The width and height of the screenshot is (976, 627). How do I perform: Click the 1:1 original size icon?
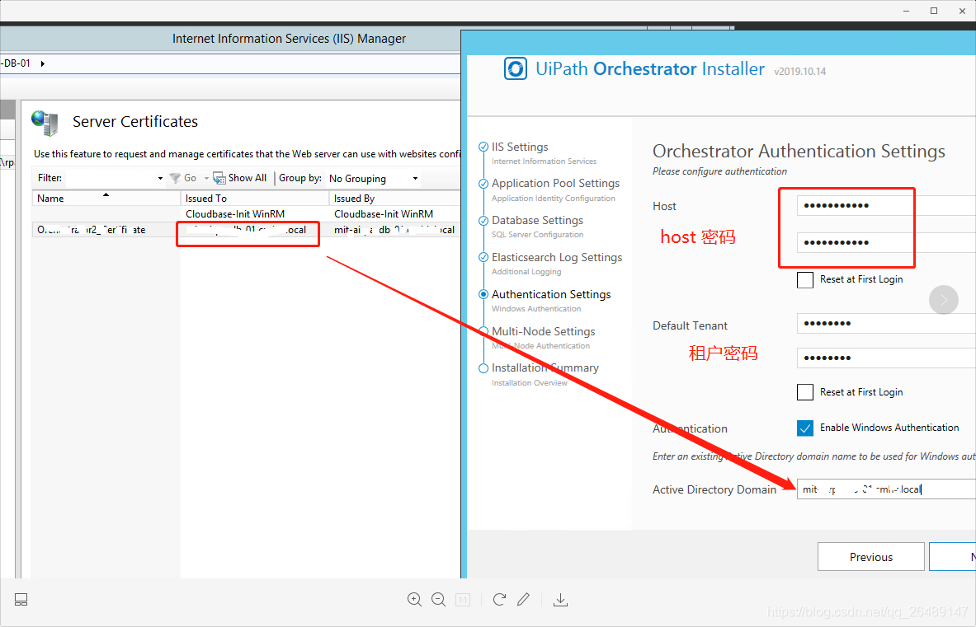[x=463, y=600]
